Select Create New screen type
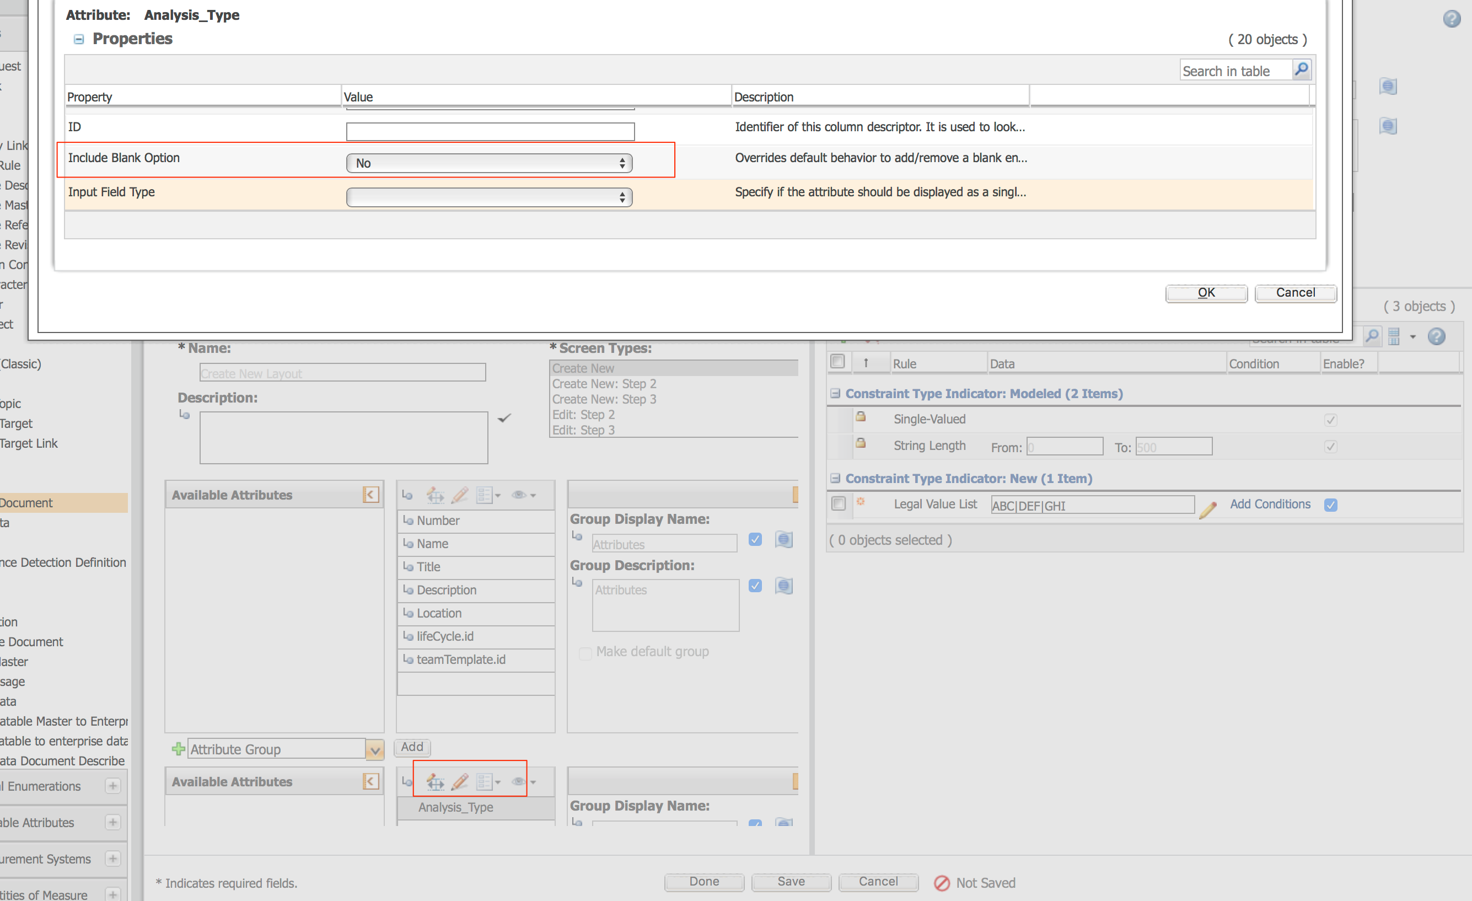Image resolution: width=1472 pixels, height=901 pixels. pos(674,368)
